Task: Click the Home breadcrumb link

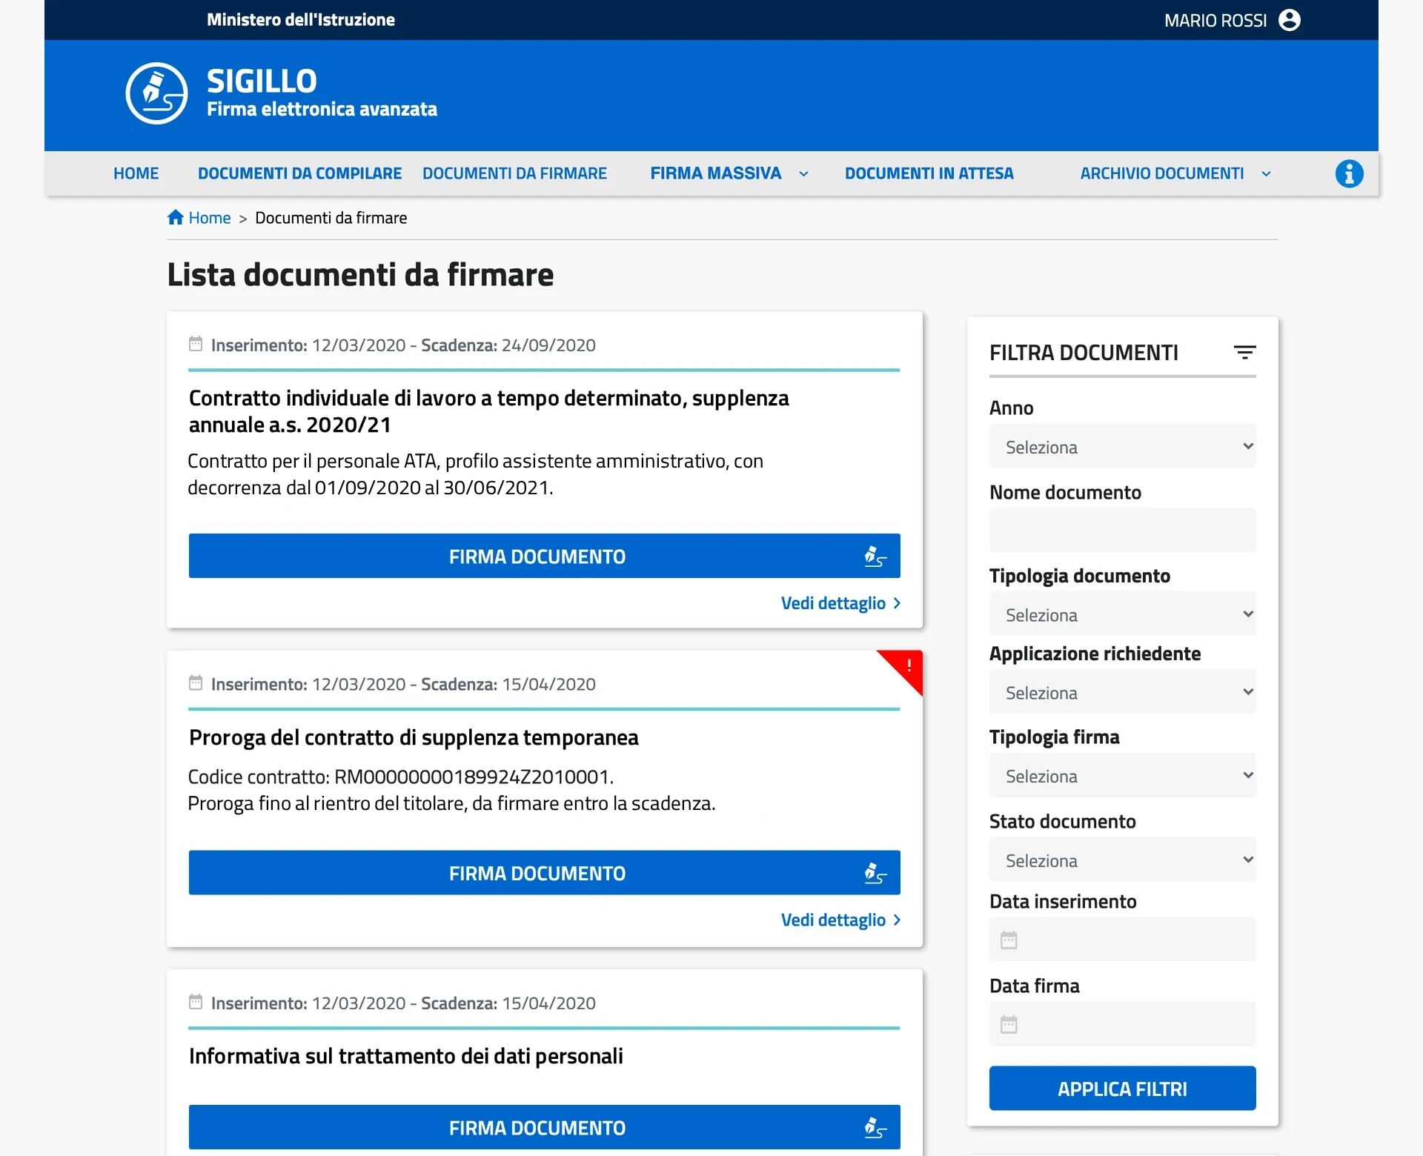Action: coord(210,218)
